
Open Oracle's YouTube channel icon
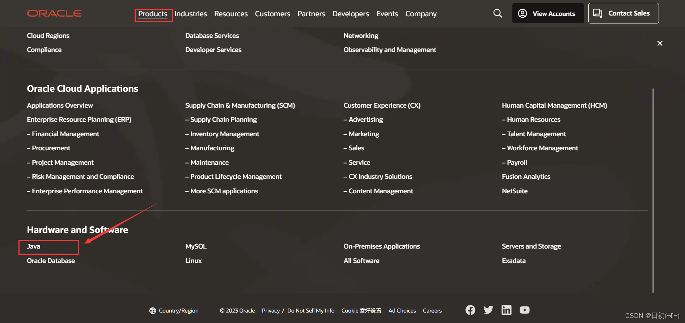point(524,310)
